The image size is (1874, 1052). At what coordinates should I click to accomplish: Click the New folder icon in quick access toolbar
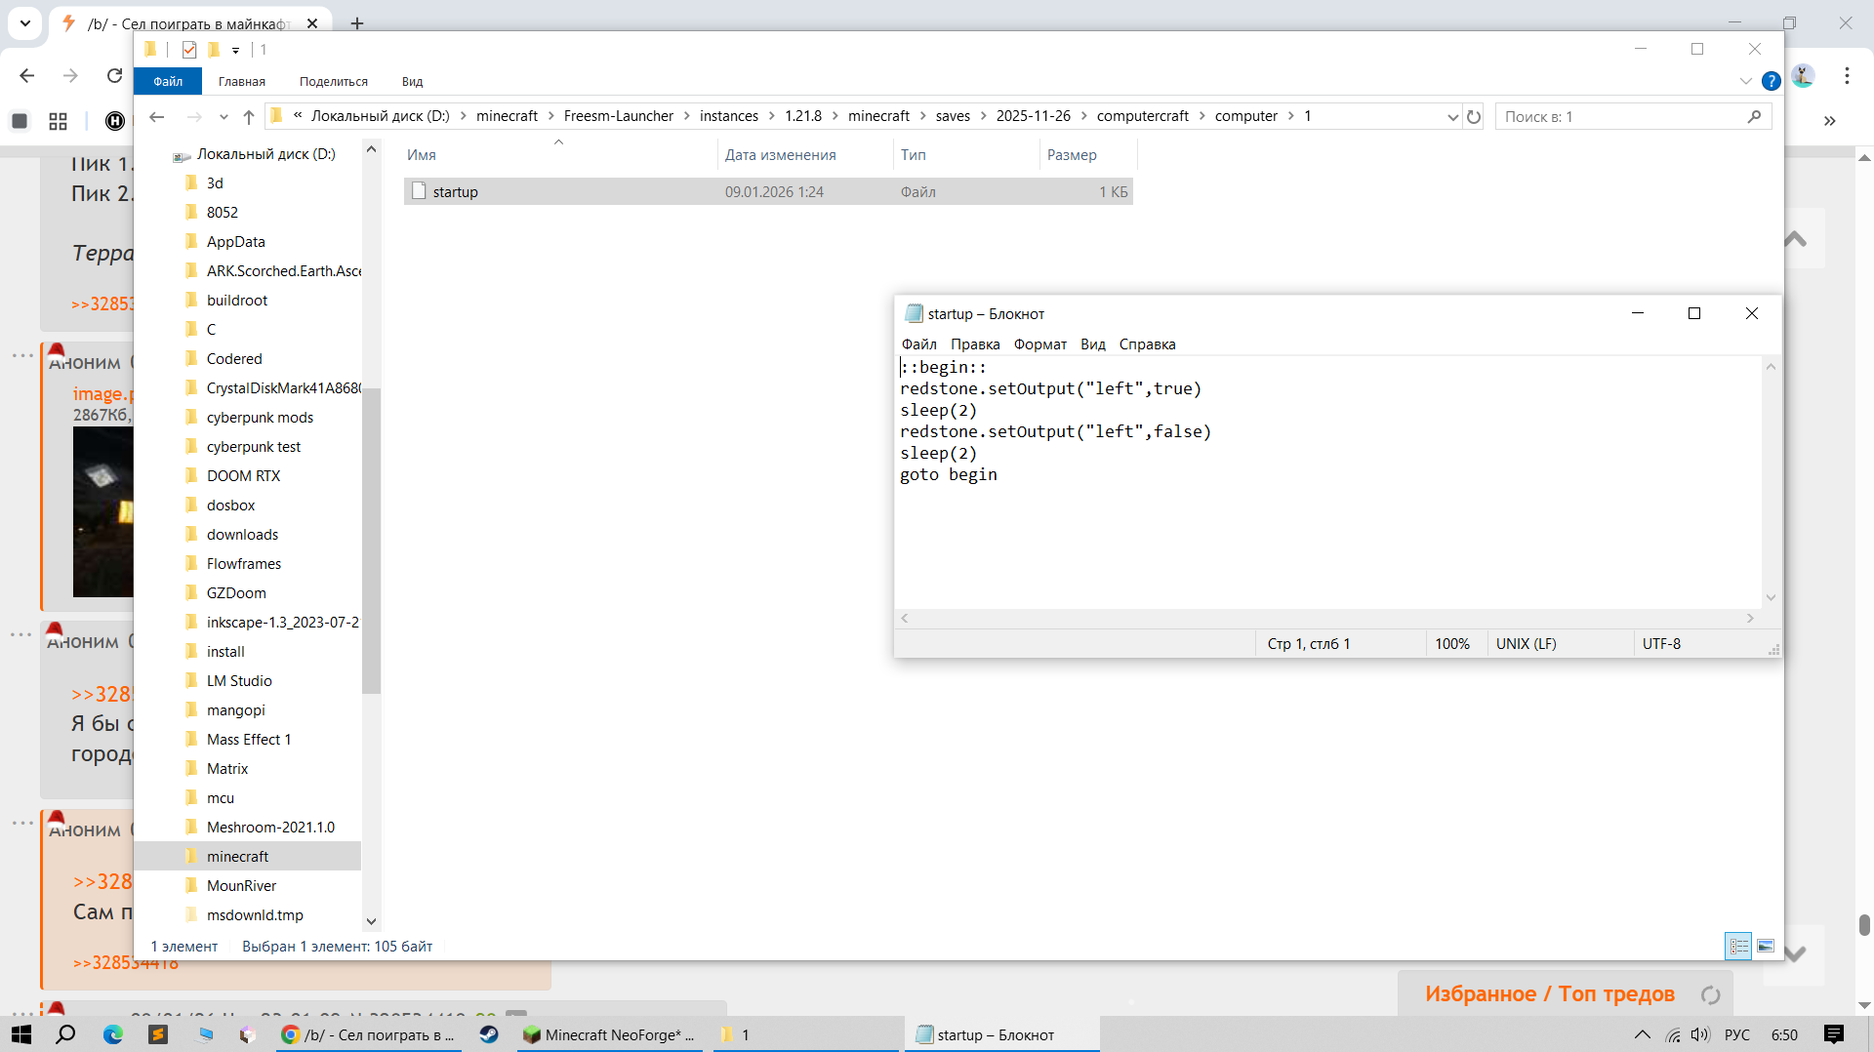coord(214,50)
